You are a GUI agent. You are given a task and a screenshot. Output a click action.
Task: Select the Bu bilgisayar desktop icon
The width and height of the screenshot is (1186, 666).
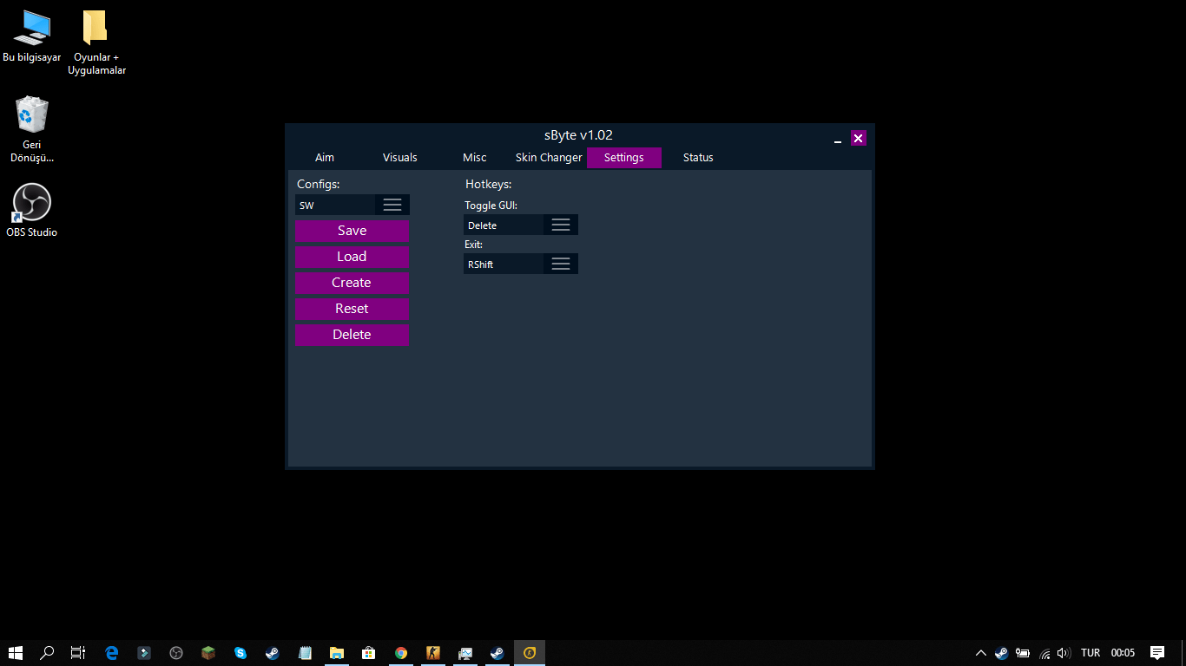pyautogui.click(x=32, y=37)
